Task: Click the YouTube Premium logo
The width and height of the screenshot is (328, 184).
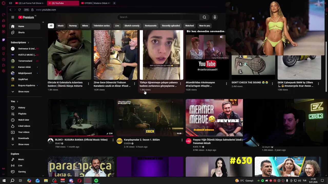Action: tap(26, 17)
